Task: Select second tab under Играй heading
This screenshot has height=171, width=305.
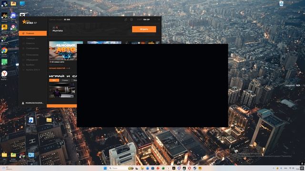Action: [x=65, y=80]
